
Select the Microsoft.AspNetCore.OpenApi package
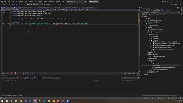click(164, 45)
